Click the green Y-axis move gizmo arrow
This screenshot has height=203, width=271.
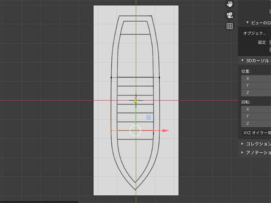click(135, 101)
